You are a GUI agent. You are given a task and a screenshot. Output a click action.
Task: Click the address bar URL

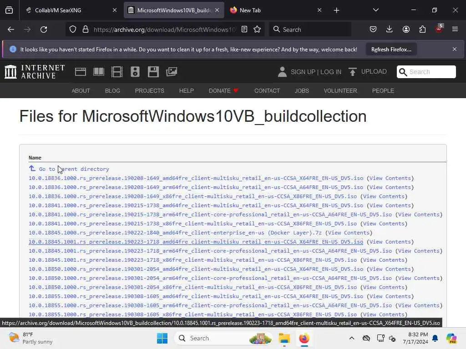pos(164,30)
